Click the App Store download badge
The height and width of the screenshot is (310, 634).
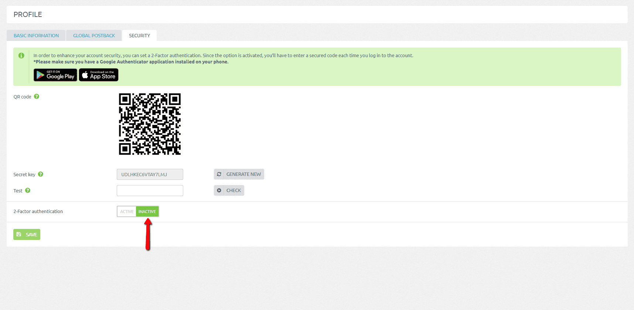point(99,75)
